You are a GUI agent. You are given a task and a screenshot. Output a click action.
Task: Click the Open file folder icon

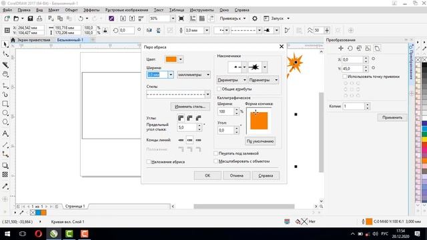pyautogui.click(x=16, y=19)
